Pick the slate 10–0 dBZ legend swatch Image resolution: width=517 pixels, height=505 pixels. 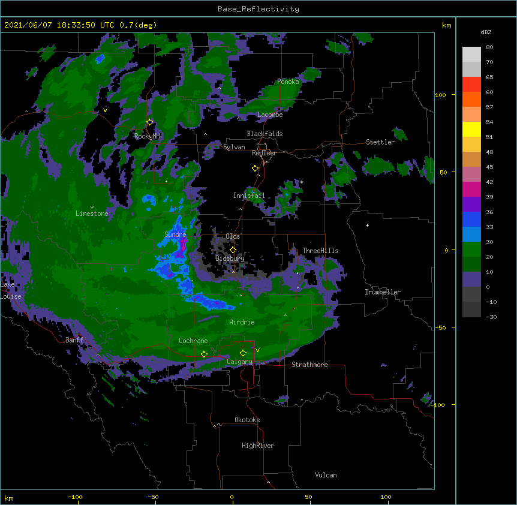(x=471, y=279)
